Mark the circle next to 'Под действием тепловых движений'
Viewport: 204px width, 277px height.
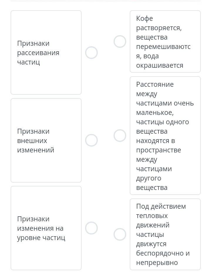(x=120, y=234)
